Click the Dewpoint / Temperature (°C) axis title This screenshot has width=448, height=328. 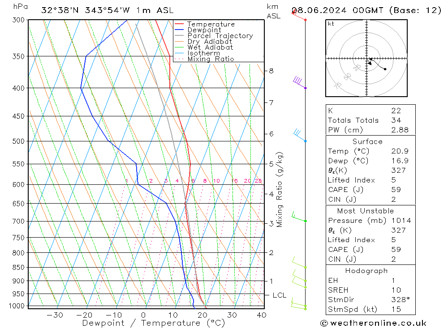pyautogui.click(x=153, y=323)
